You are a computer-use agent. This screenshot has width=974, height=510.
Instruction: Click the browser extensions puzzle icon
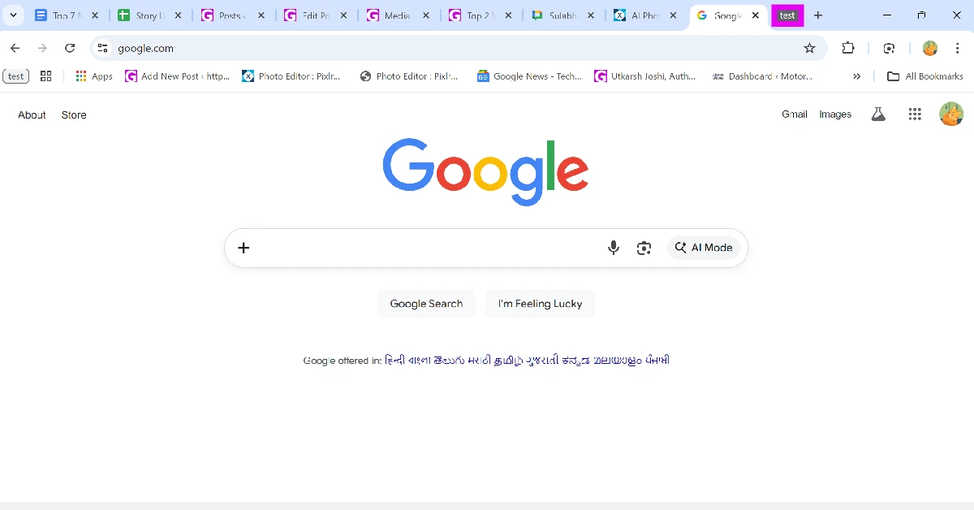tap(848, 48)
